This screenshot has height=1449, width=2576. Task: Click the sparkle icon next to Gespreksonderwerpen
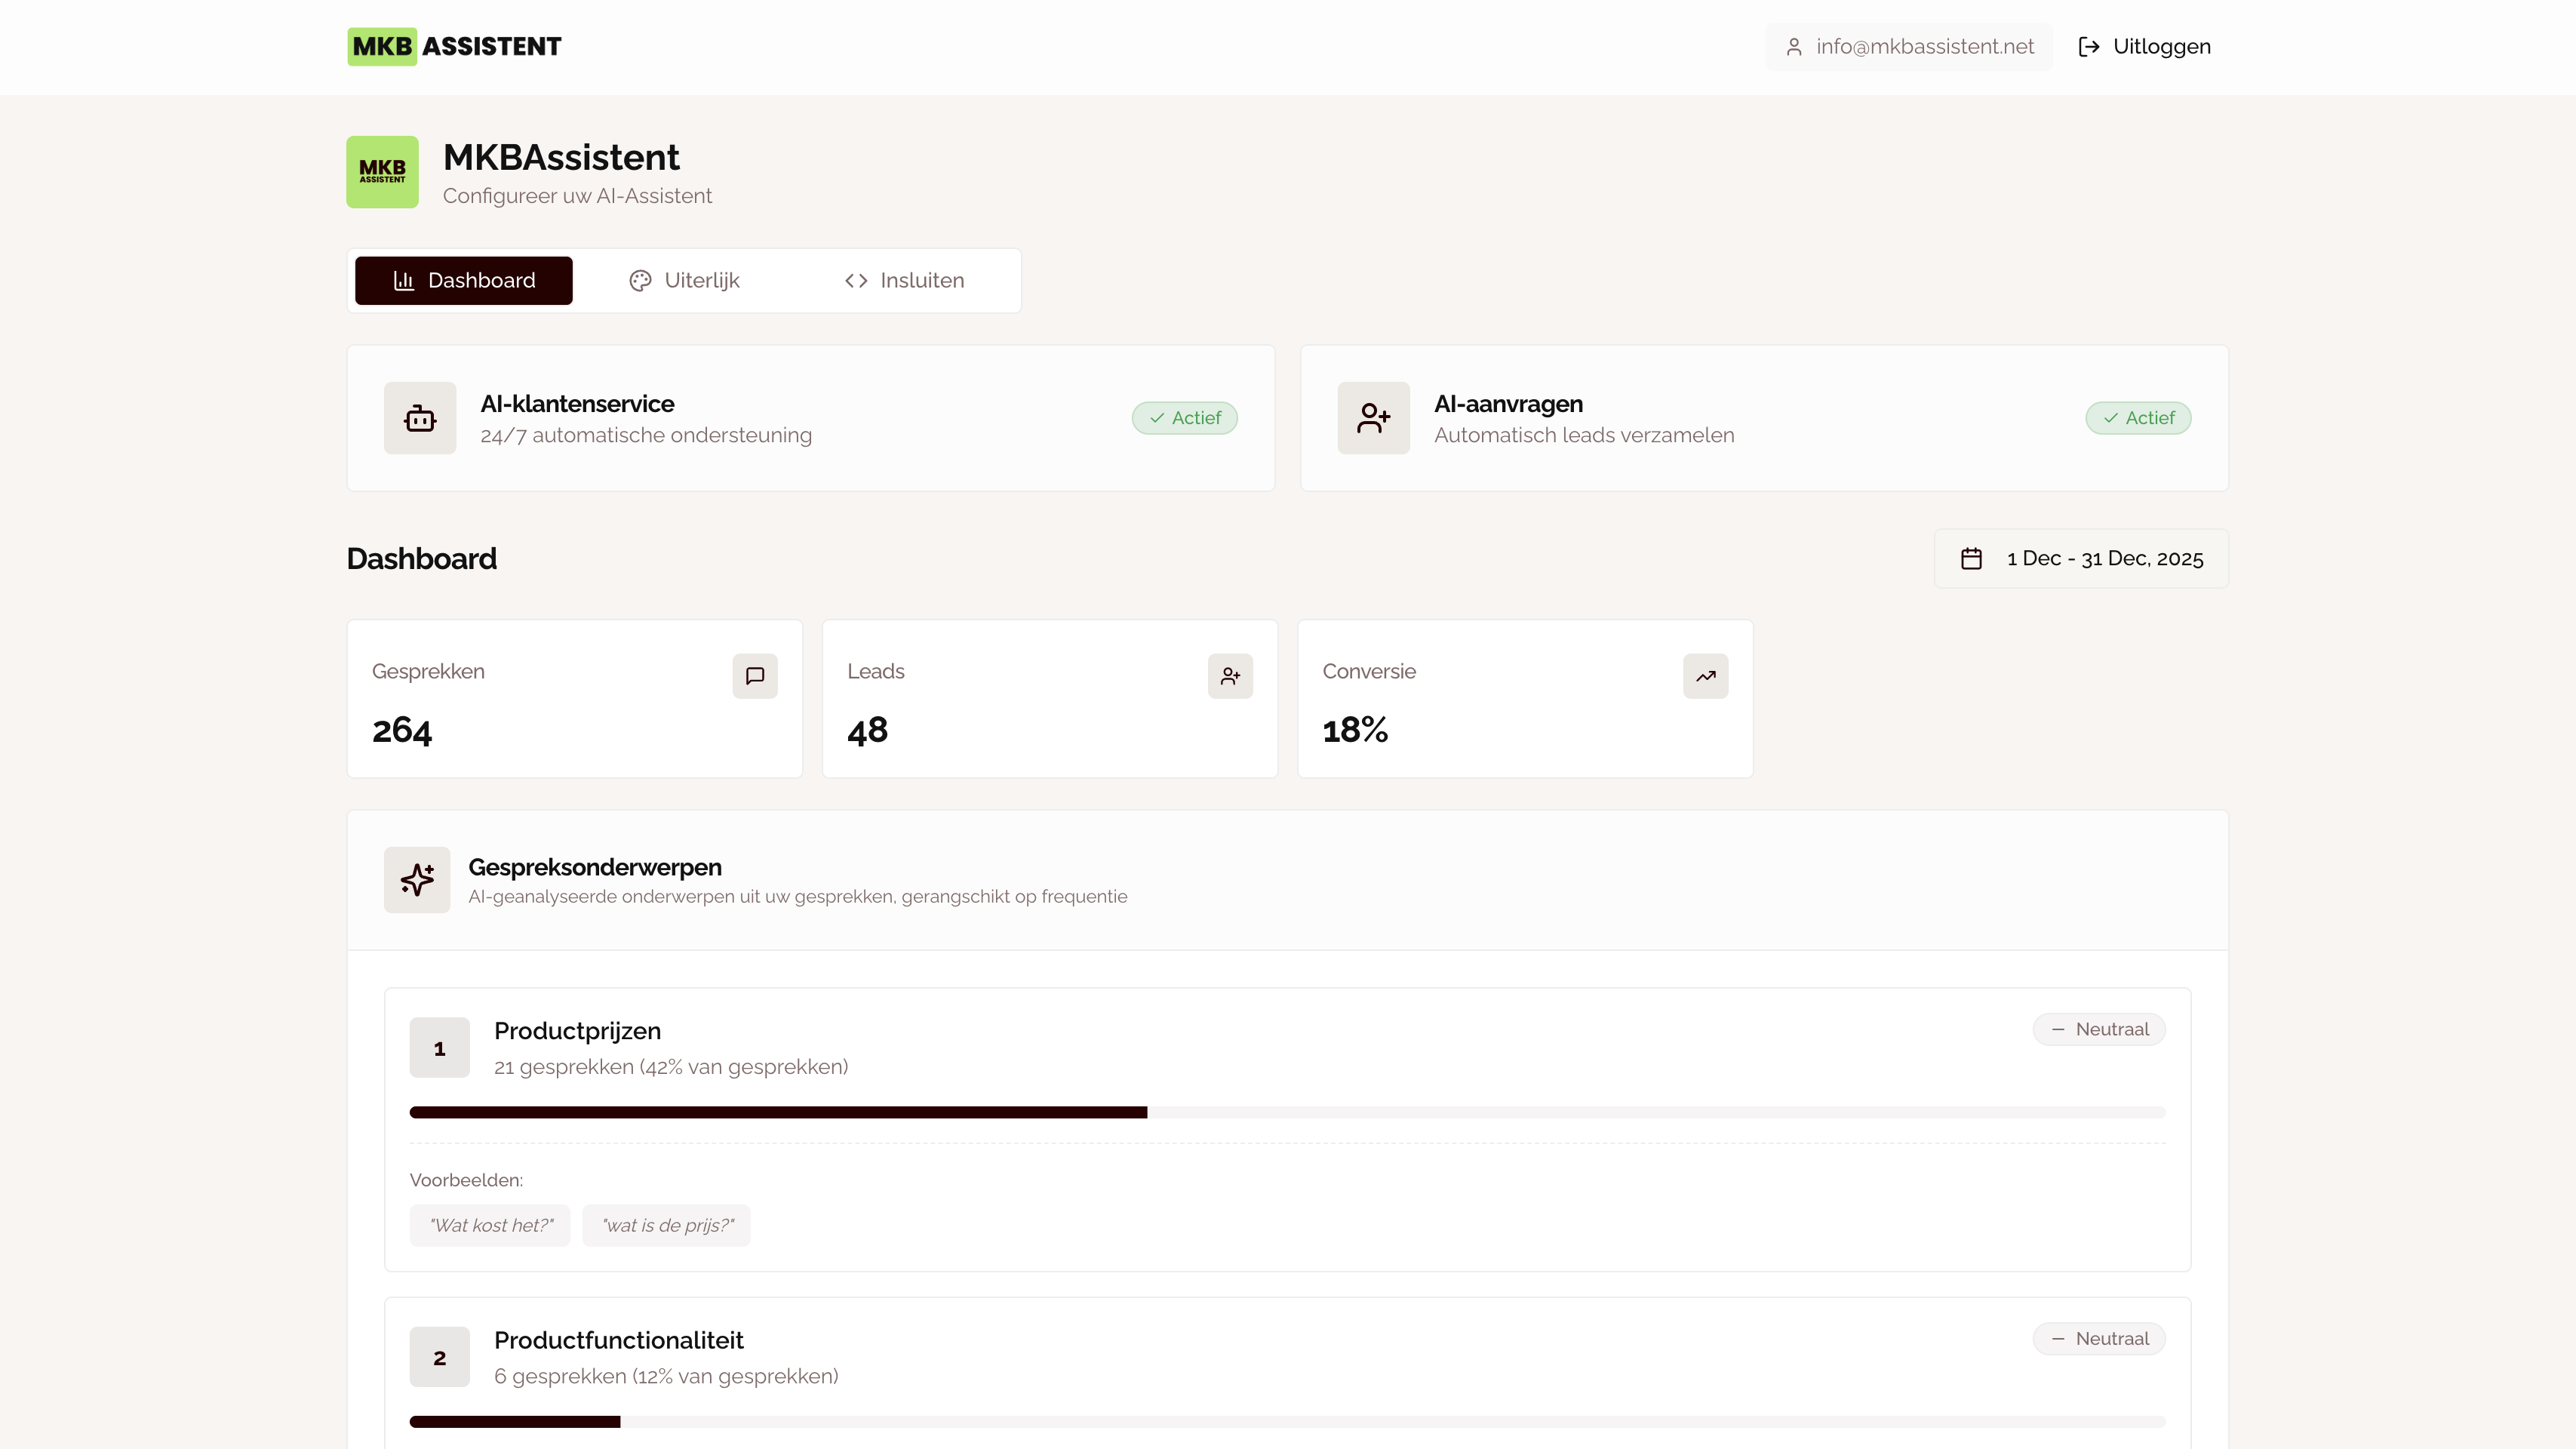point(417,880)
